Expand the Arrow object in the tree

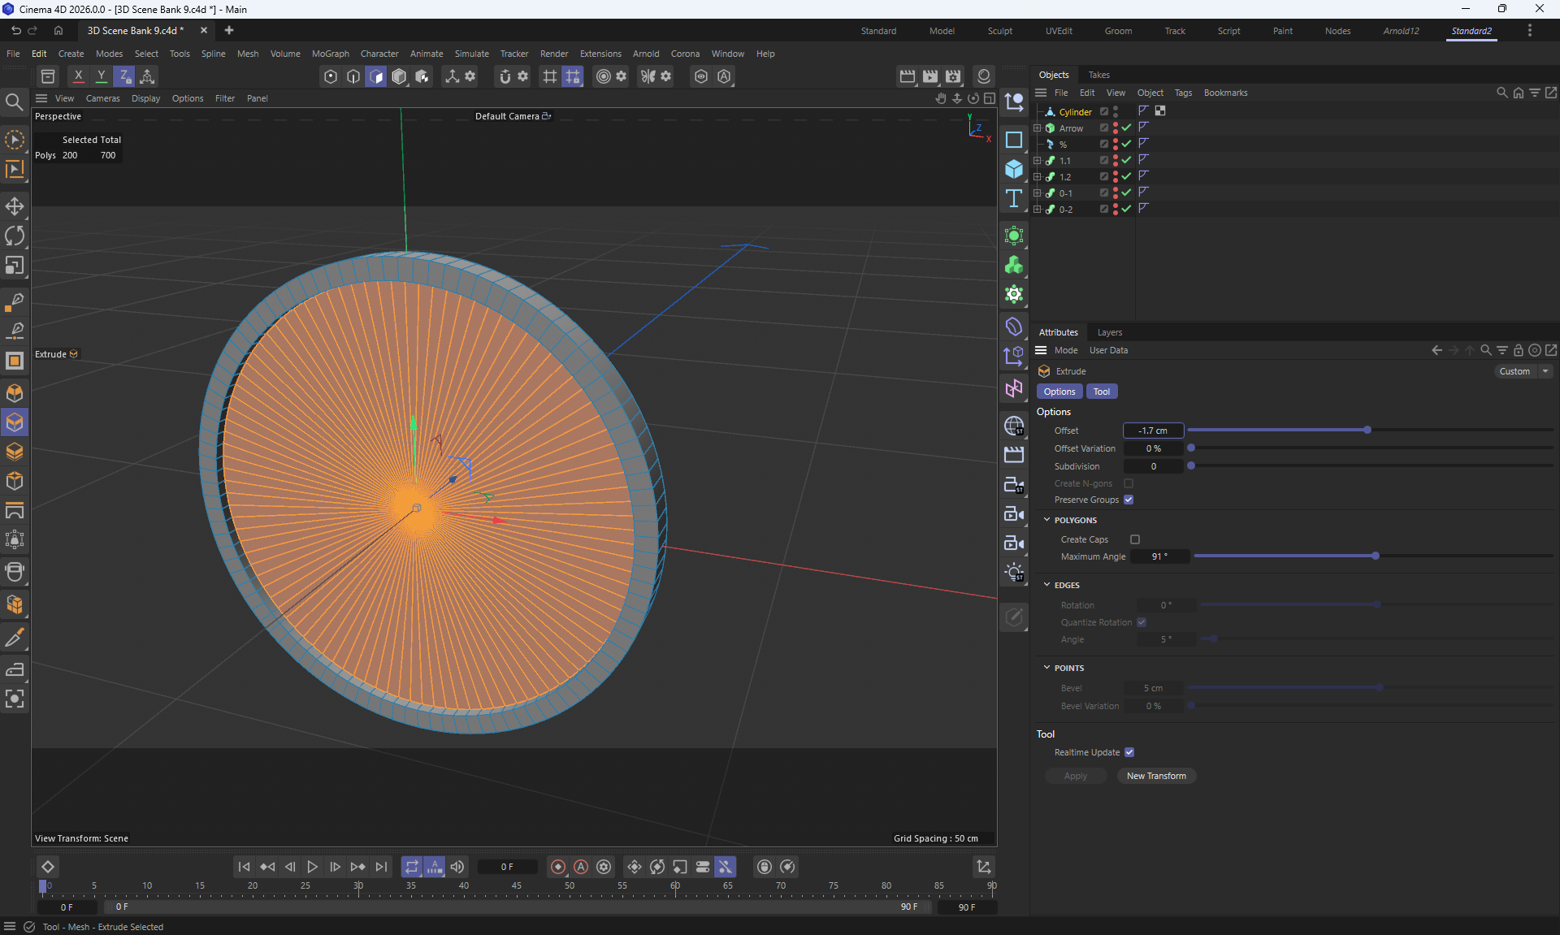[1038, 128]
